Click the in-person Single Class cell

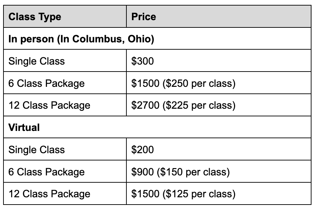[65, 61]
